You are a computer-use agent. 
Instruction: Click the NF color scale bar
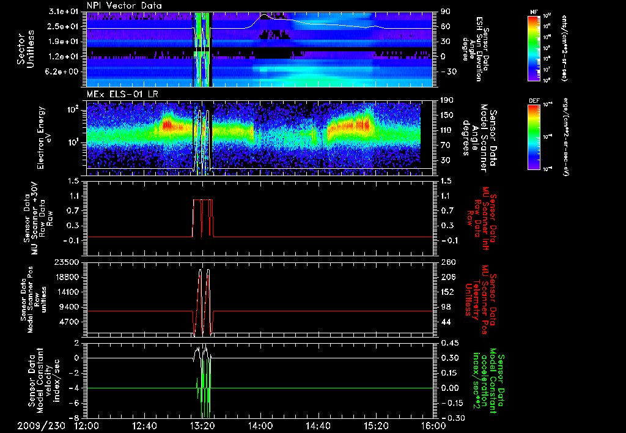tap(532, 48)
